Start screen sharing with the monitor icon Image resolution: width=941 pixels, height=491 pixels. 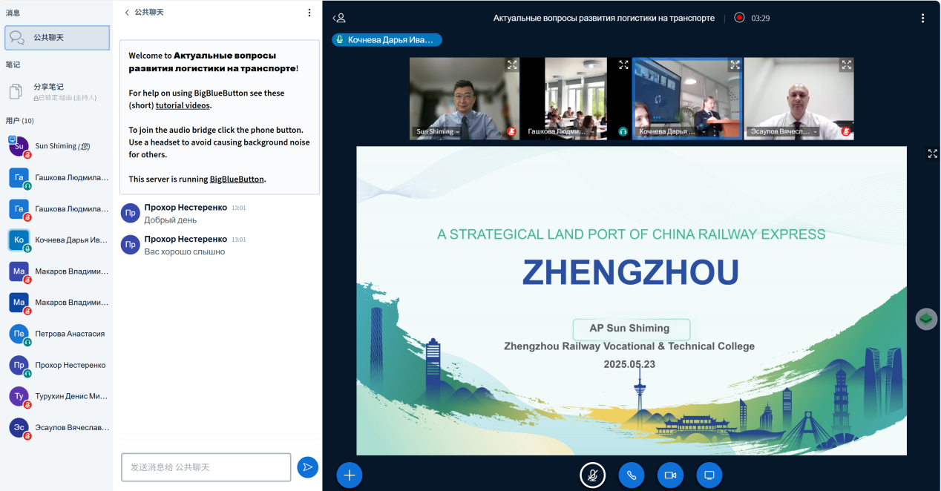(709, 475)
